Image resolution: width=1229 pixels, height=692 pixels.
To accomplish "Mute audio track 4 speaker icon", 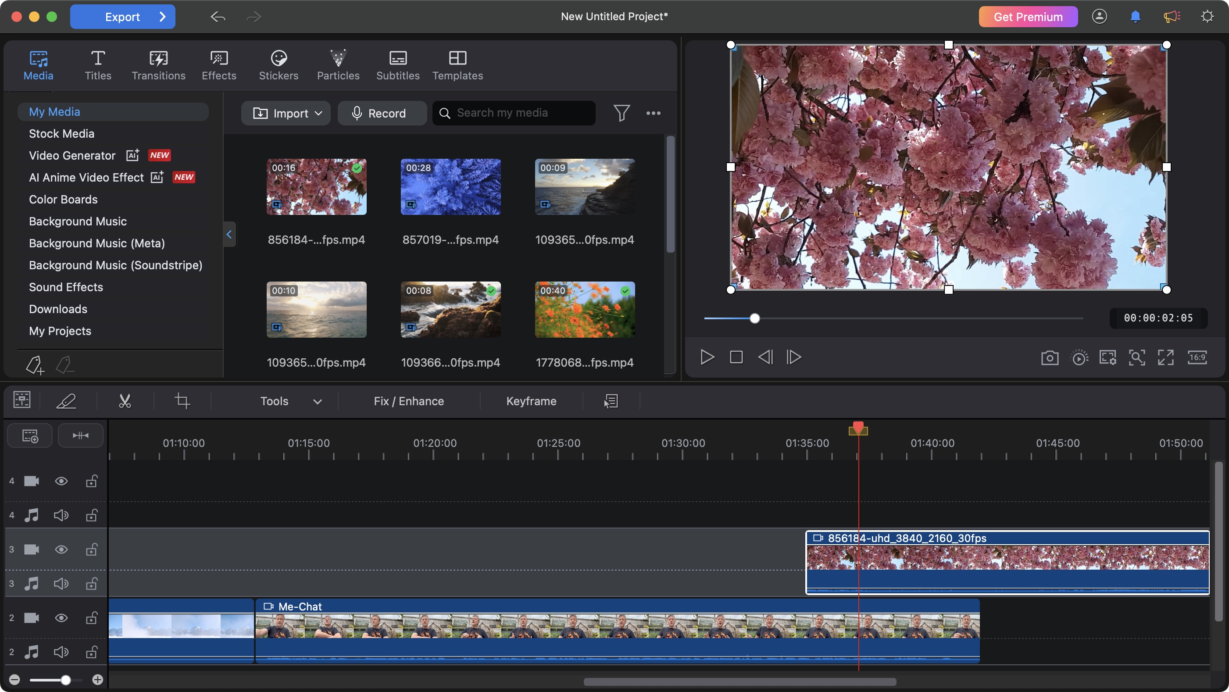I will tap(61, 516).
